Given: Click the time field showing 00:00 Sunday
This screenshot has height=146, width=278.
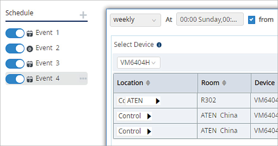Looking at the screenshot, I should (x=210, y=19).
